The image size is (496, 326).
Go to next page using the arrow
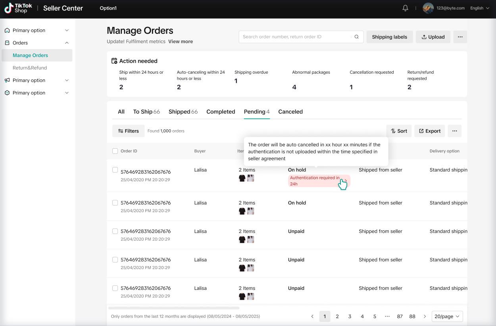(425, 316)
